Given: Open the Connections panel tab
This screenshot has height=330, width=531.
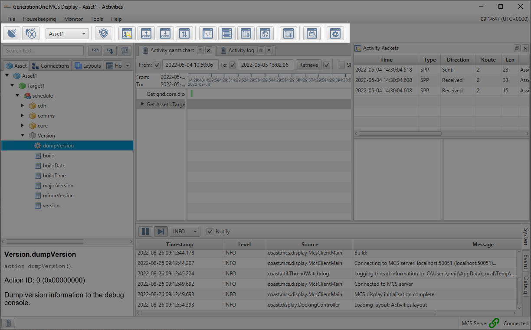Looking at the screenshot, I should click(50, 65).
